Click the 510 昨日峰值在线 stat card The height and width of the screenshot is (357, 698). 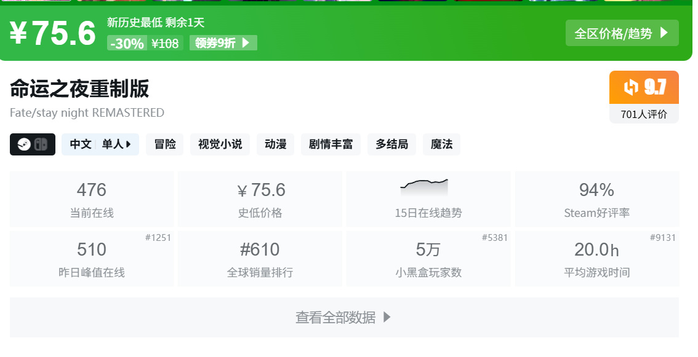pos(92,259)
